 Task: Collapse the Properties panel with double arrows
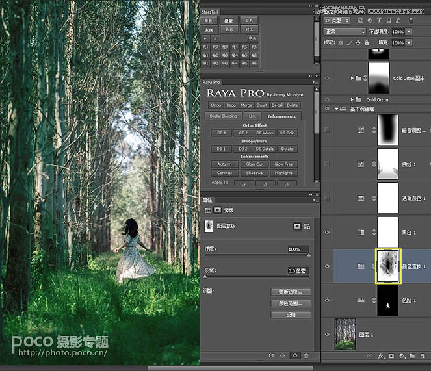pyautogui.click(x=311, y=194)
